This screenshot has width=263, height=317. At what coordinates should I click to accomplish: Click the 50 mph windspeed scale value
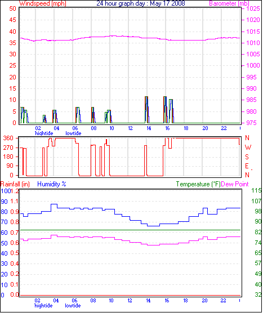point(12,8)
